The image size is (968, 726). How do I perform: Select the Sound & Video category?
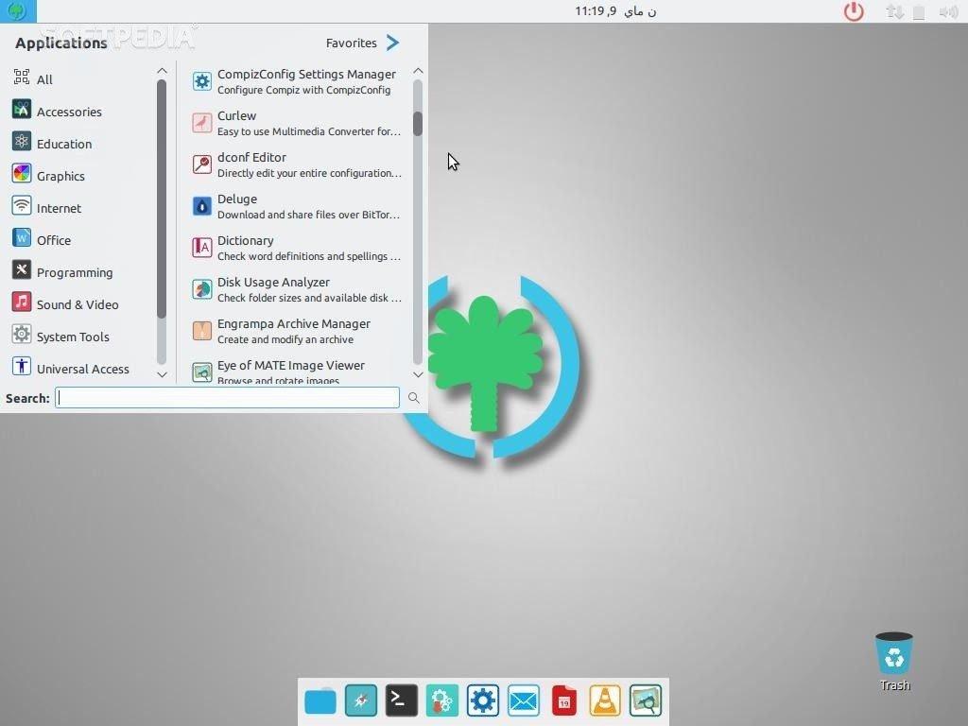point(77,304)
